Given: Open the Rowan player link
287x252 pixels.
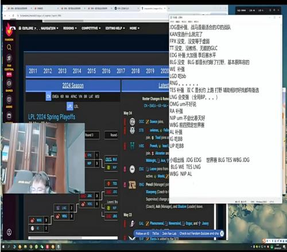Looking at the screenshot, I should [154, 121].
